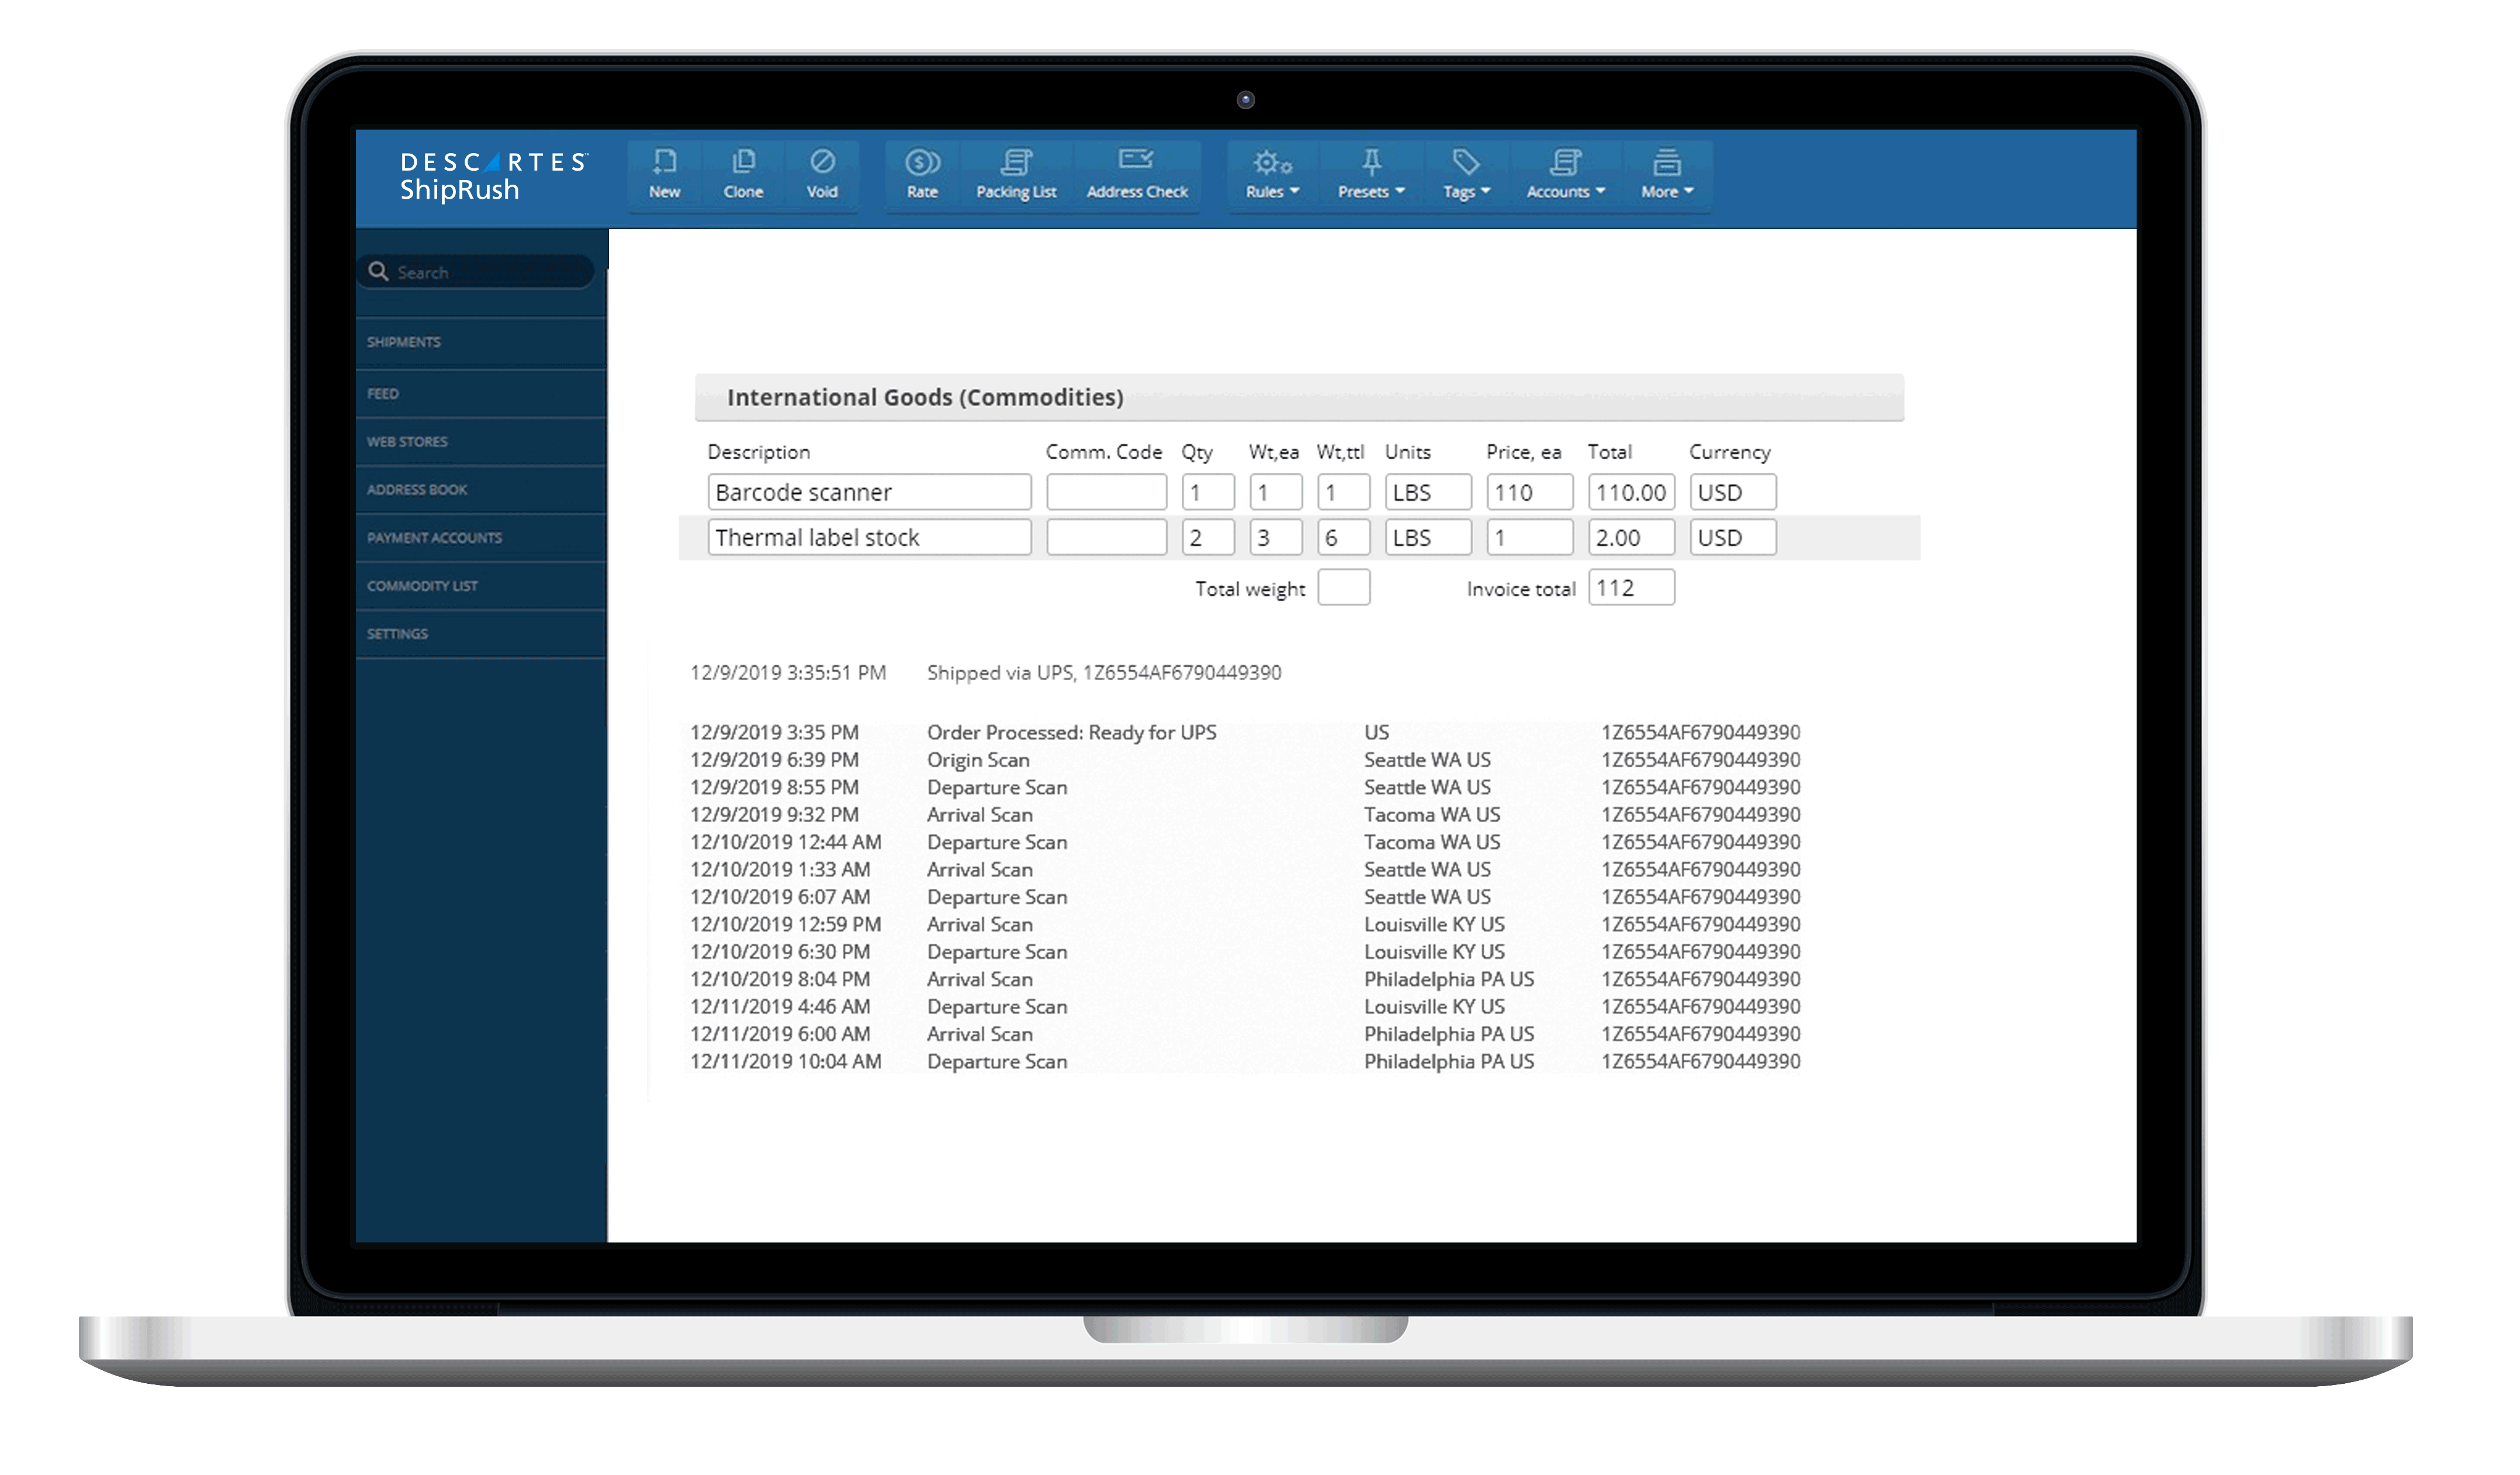Run Address Check from toolbar
Viewport: 2520px width, 1475px height.
click(1137, 175)
